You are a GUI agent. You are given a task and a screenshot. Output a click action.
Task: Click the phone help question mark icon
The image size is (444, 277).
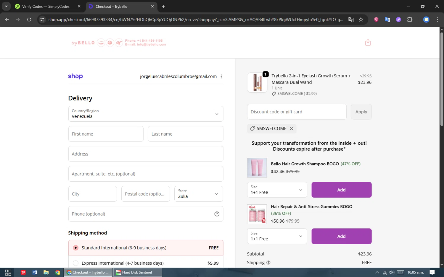coord(217,214)
